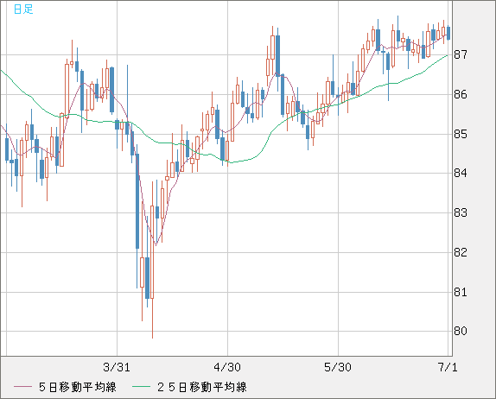Click the 86 price axis label
Screen dimensions: 496x399
point(461,94)
